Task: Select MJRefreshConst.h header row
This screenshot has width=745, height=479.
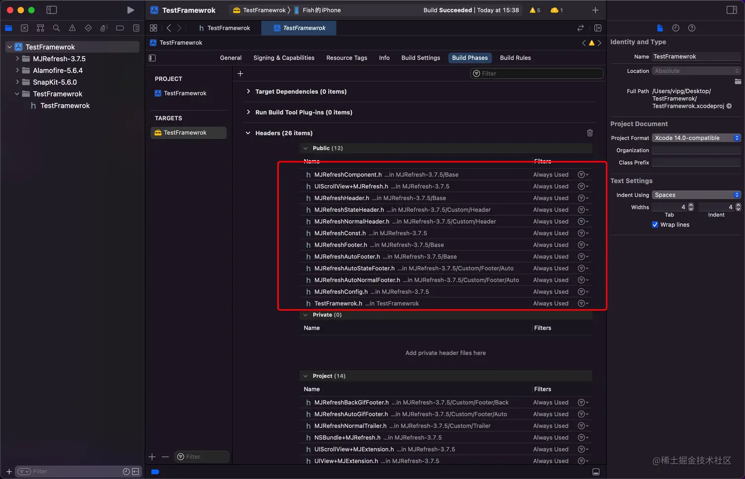Action: pyautogui.click(x=446, y=233)
